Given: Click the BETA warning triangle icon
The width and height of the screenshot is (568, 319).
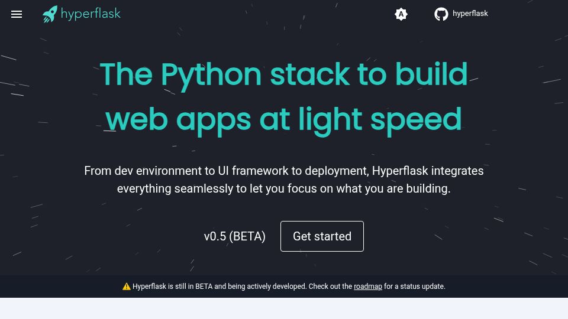Looking at the screenshot, I should [127, 287].
